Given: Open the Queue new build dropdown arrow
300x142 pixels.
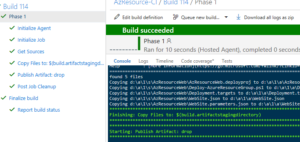Looking at the screenshot, I should tap(226, 17).
